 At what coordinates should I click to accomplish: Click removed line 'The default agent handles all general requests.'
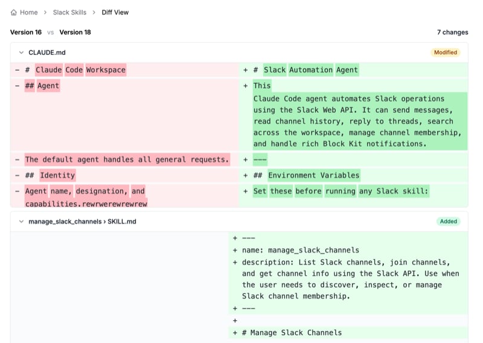point(124,159)
